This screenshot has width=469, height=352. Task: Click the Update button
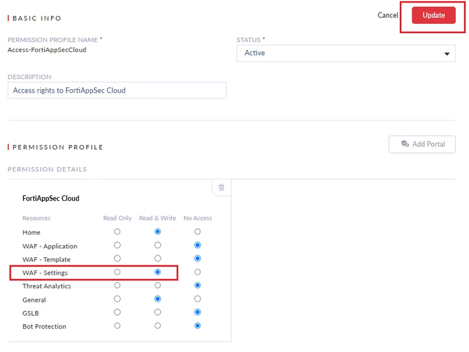pyautogui.click(x=433, y=15)
